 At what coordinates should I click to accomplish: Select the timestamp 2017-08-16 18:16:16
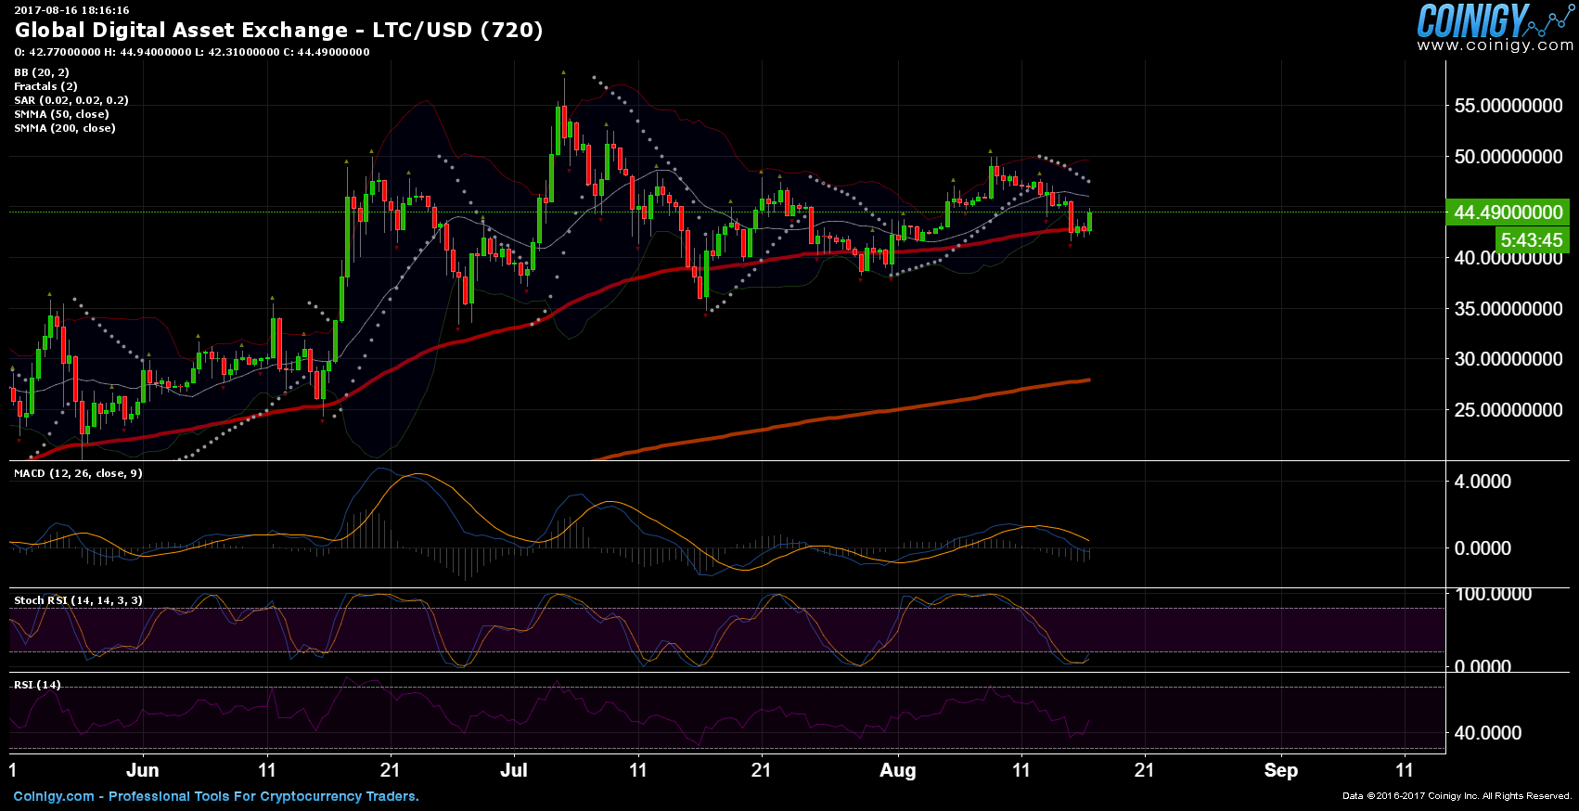(72, 10)
